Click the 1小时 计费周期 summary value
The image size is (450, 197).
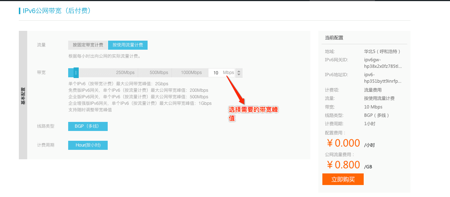point(370,124)
